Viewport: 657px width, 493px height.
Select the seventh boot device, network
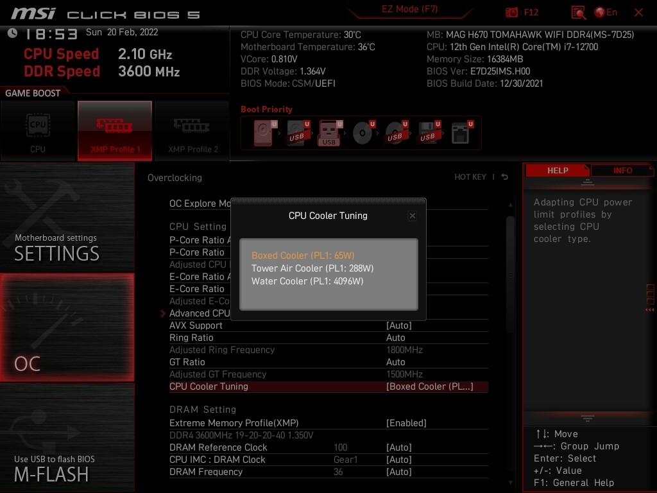(x=462, y=134)
